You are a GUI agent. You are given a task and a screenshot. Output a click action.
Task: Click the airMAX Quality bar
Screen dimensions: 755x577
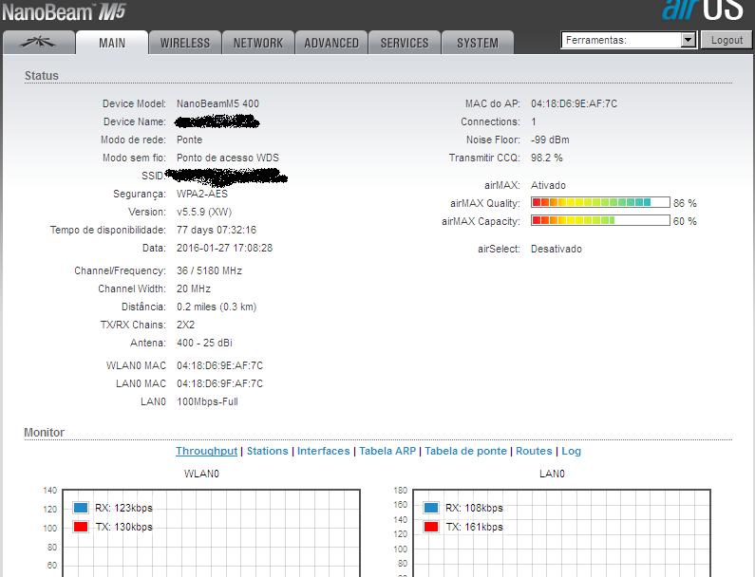pyautogui.click(x=600, y=202)
